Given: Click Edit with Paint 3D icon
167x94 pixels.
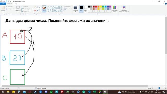Looking at the screenshot, I should pyautogui.click(x=124, y=7).
